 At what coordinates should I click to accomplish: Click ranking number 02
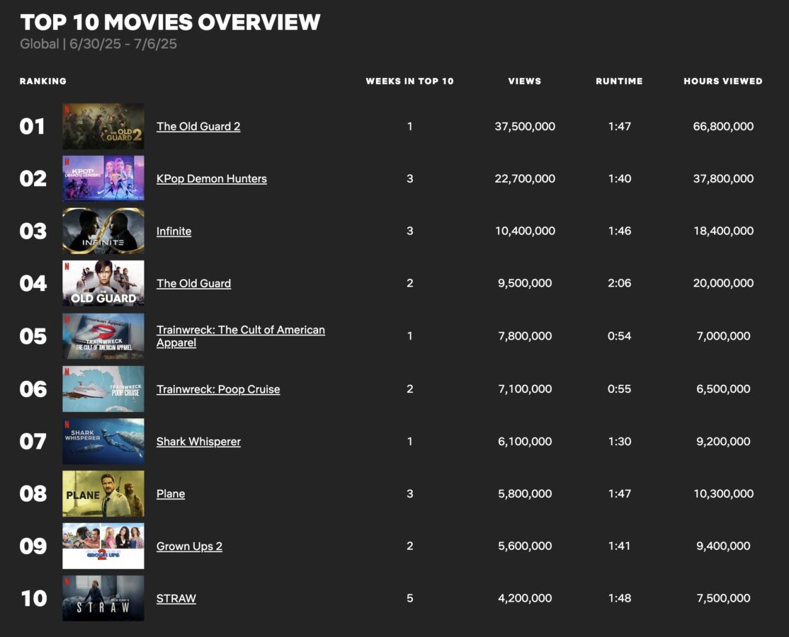pyautogui.click(x=33, y=178)
